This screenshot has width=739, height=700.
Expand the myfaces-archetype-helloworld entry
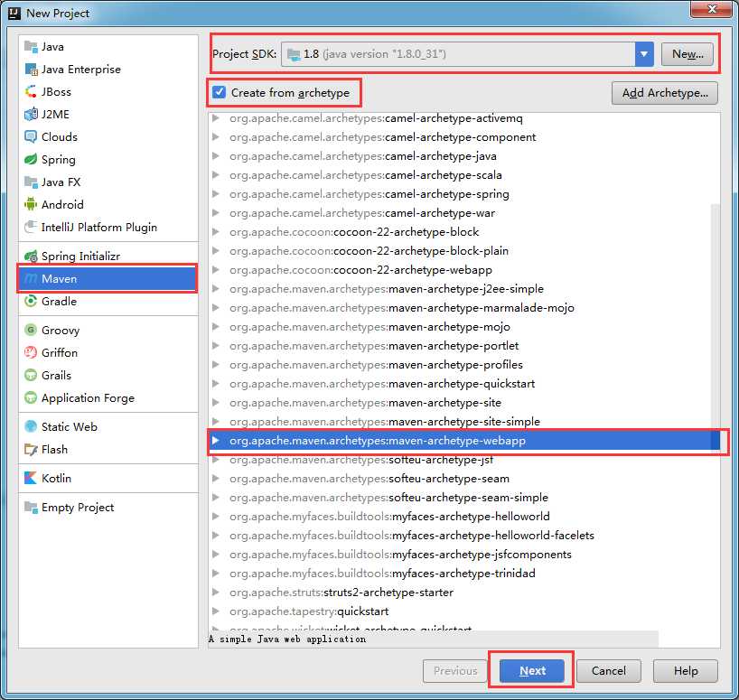click(216, 517)
